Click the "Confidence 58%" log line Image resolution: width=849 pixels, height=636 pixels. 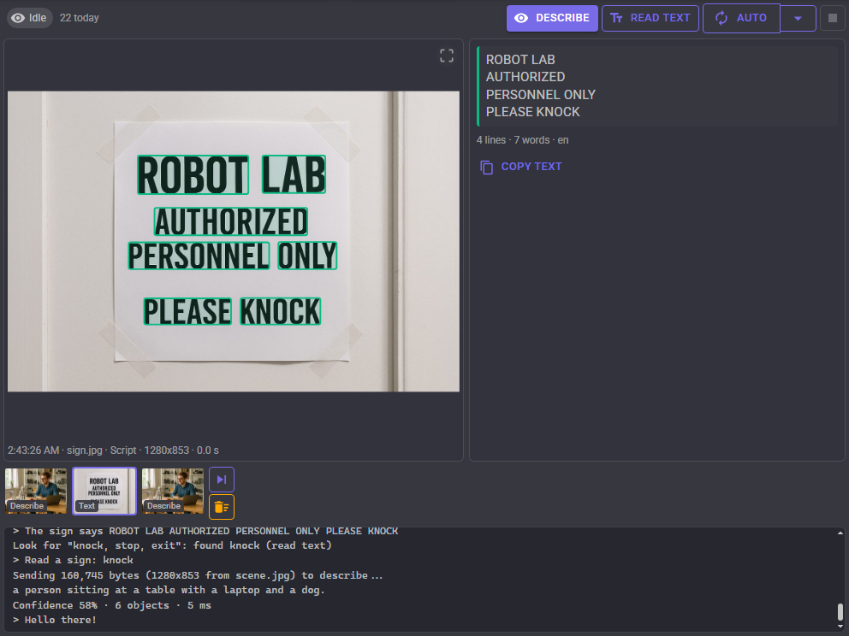(x=112, y=605)
